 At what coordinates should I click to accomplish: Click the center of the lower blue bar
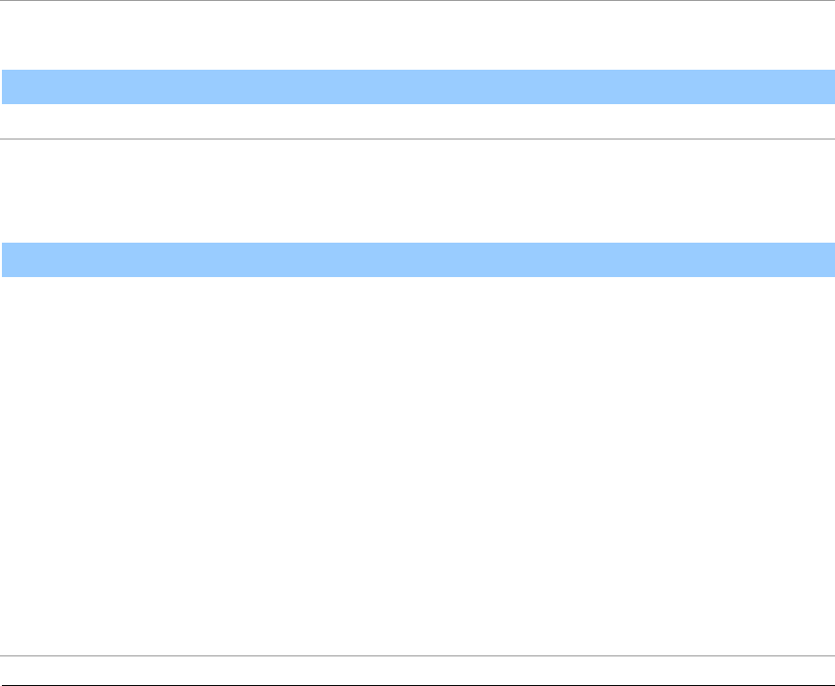tap(417, 260)
